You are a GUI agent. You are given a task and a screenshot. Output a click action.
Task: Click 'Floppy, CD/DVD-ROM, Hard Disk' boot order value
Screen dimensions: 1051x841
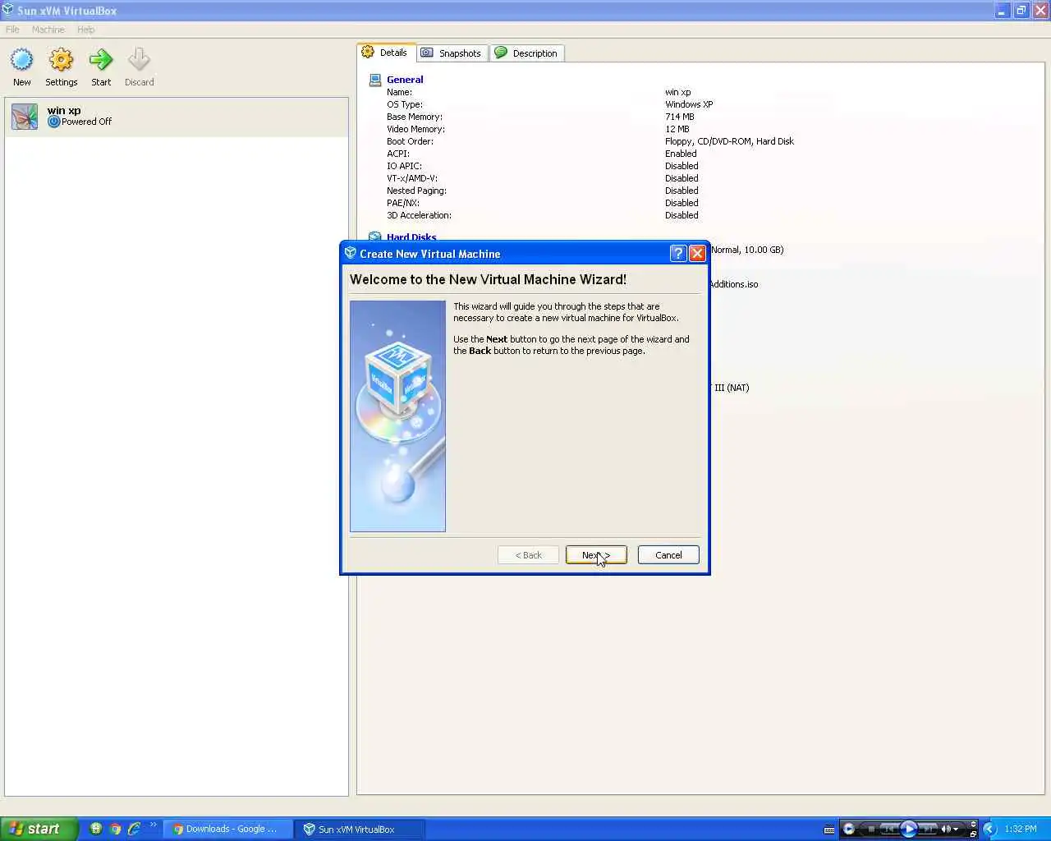(729, 141)
